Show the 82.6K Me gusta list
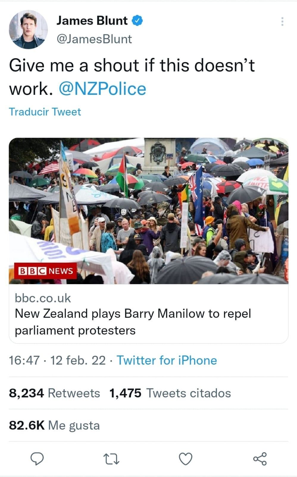Viewport: 297px width, 477px height. click(x=54, y=425)
